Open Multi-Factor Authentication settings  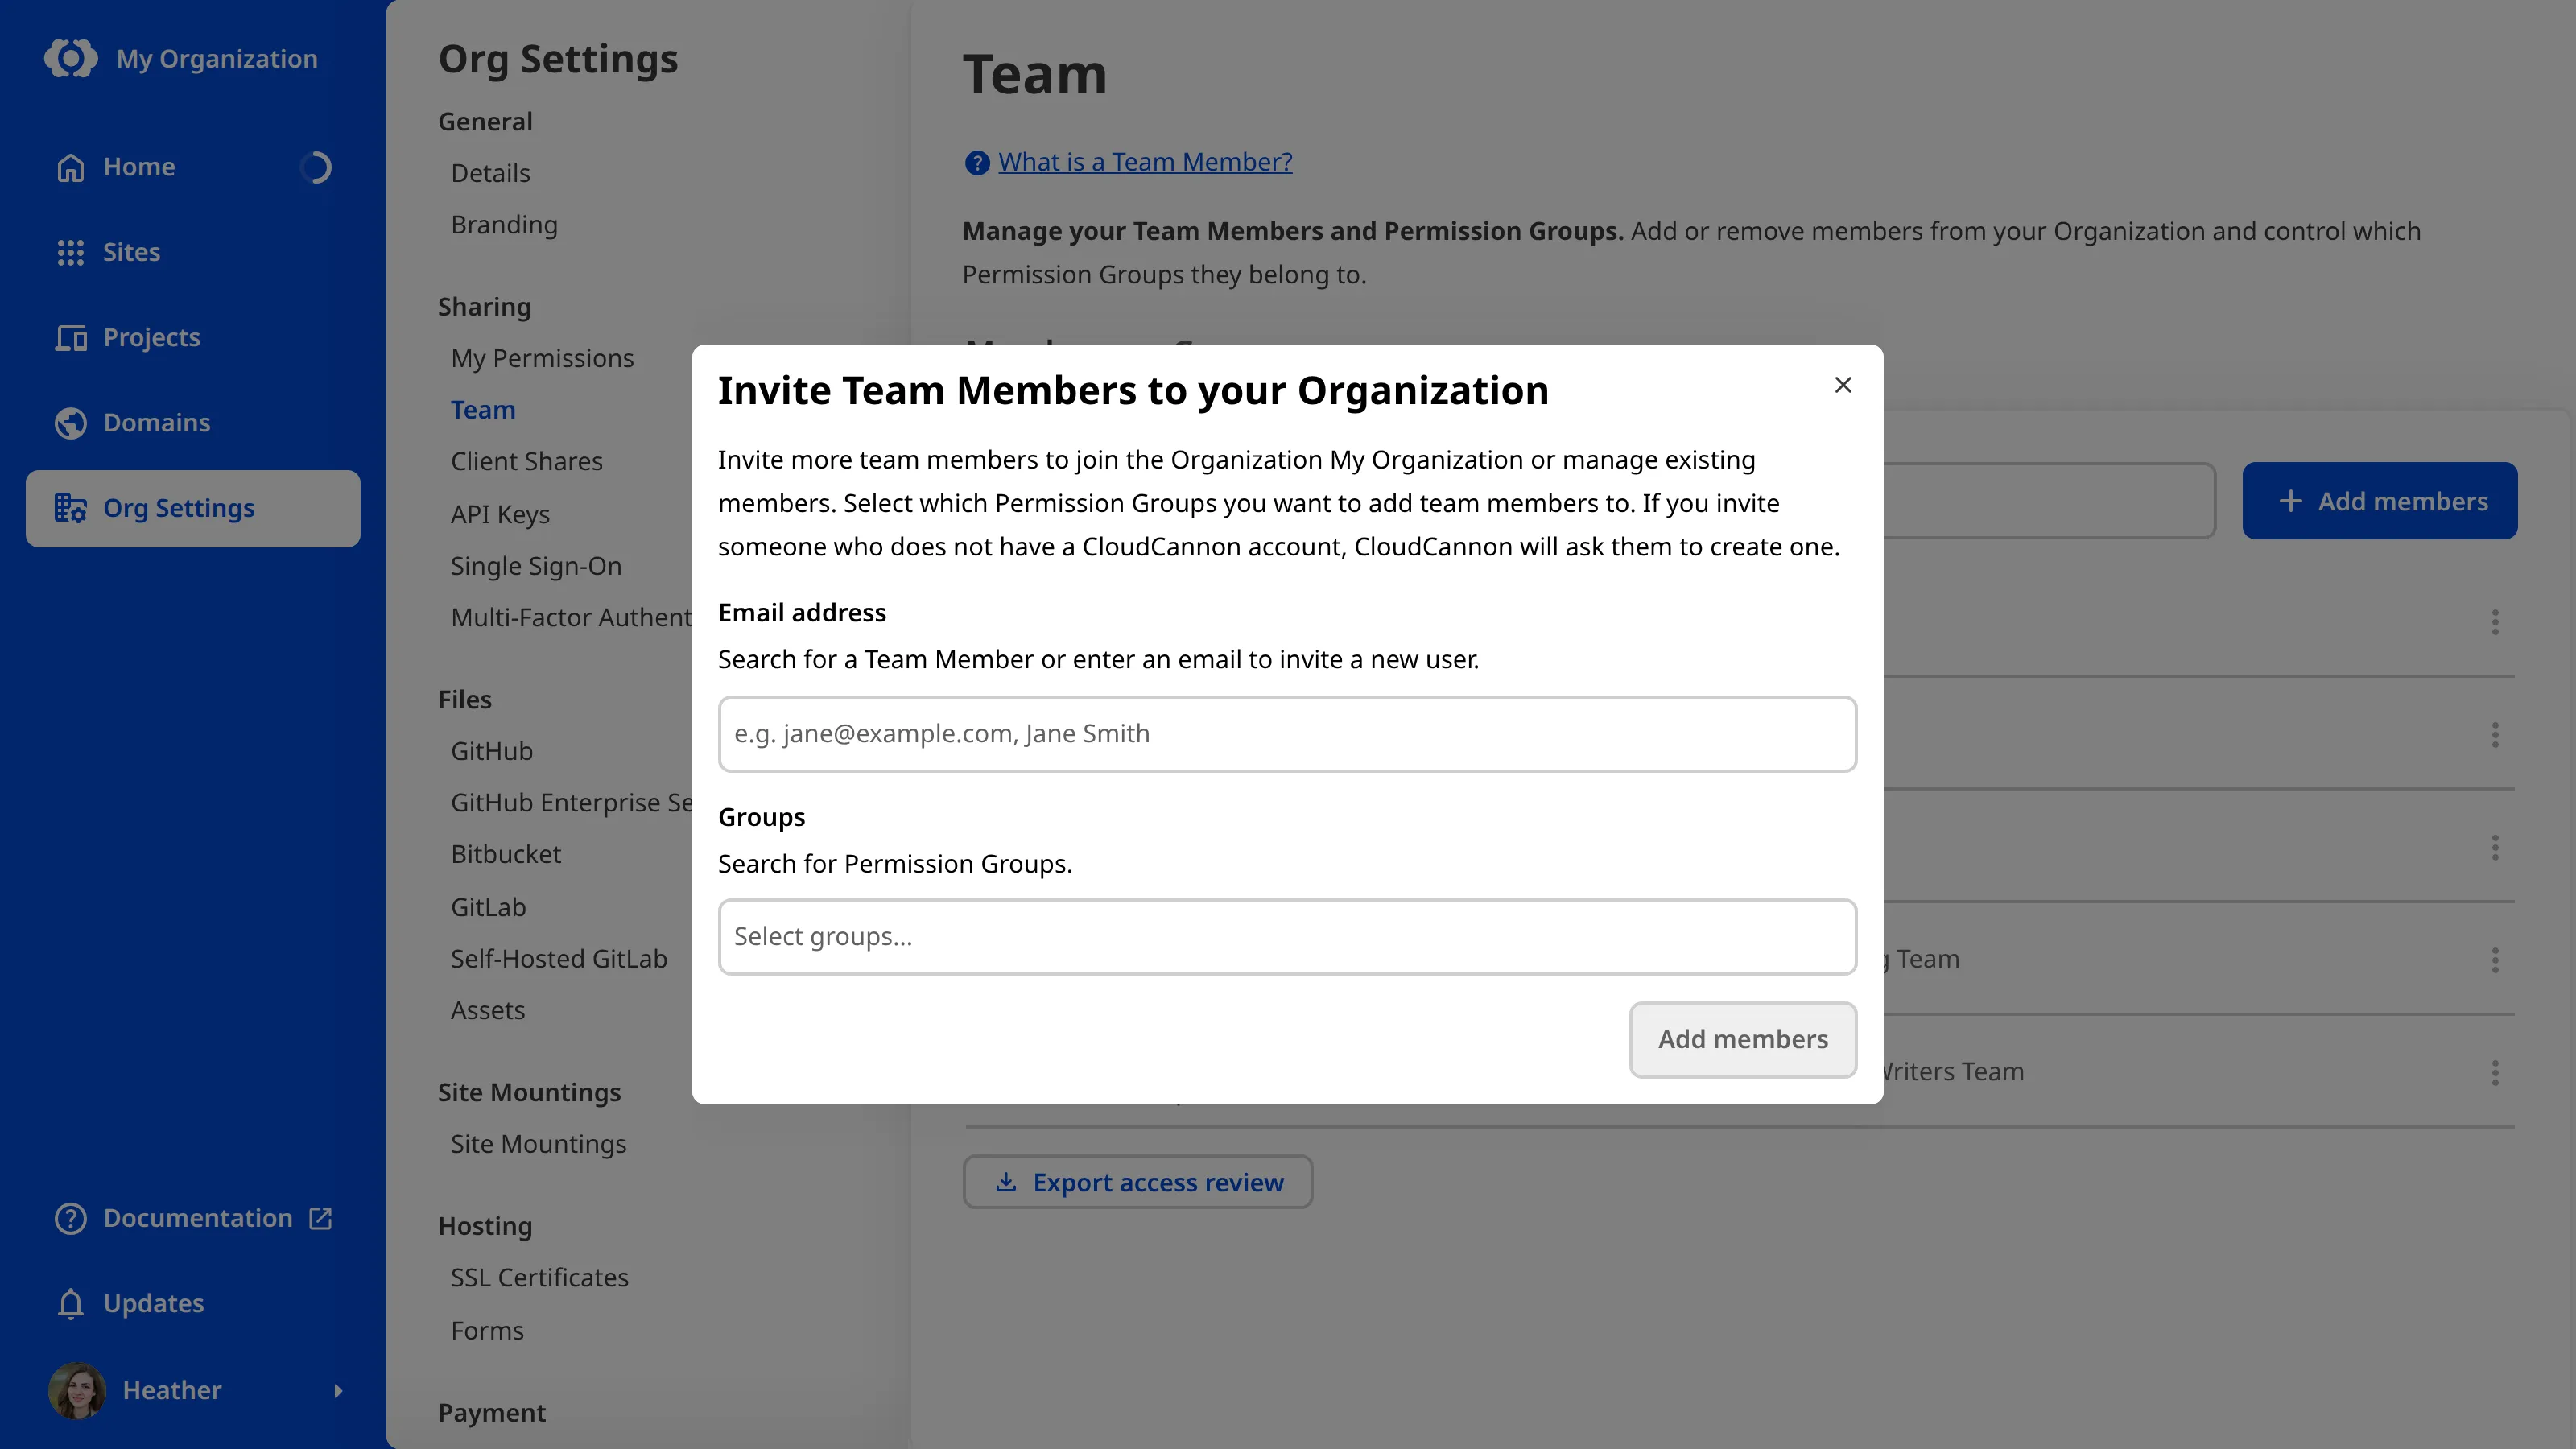click(x=571, y=617)
